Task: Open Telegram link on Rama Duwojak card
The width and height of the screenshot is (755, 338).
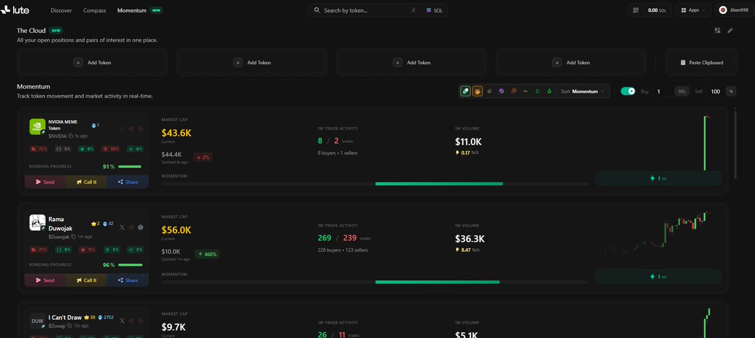Action: [x=131, y=227]
